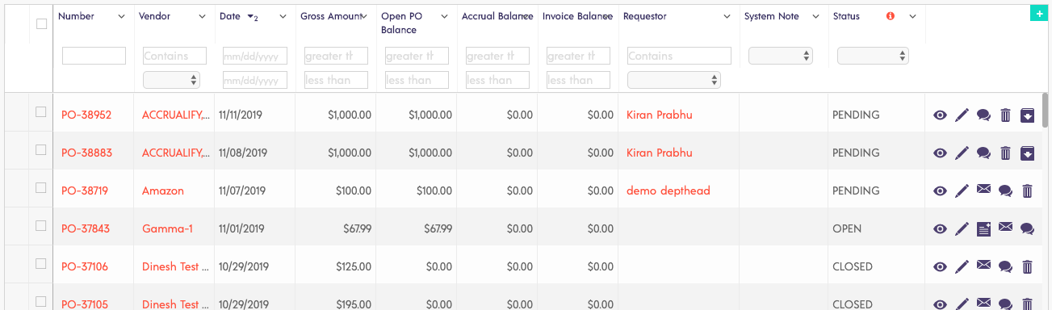Sort by the Date column header
The width and height of the screenshot is (1052, 310).
[228, 16]
